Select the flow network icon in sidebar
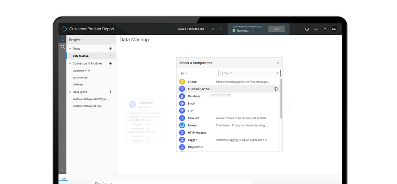Image resolution: width=397 pixels, height=184 pixels. coord(62,46)
